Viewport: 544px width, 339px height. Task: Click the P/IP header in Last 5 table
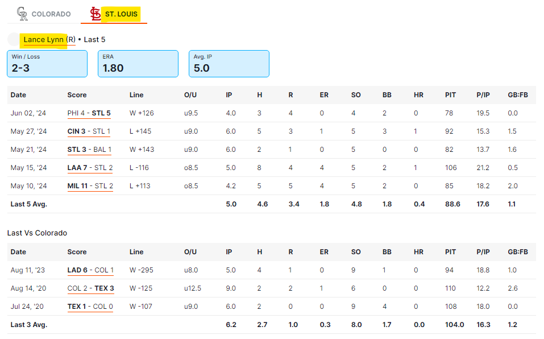(x=483, y=95)
